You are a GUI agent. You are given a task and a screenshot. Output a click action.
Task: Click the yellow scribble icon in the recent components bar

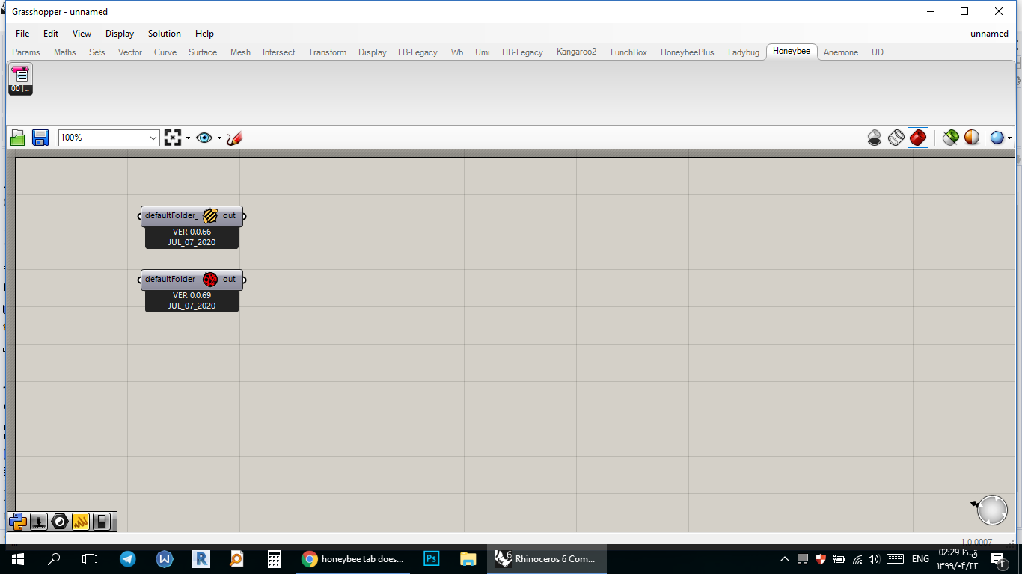point(81,521)
